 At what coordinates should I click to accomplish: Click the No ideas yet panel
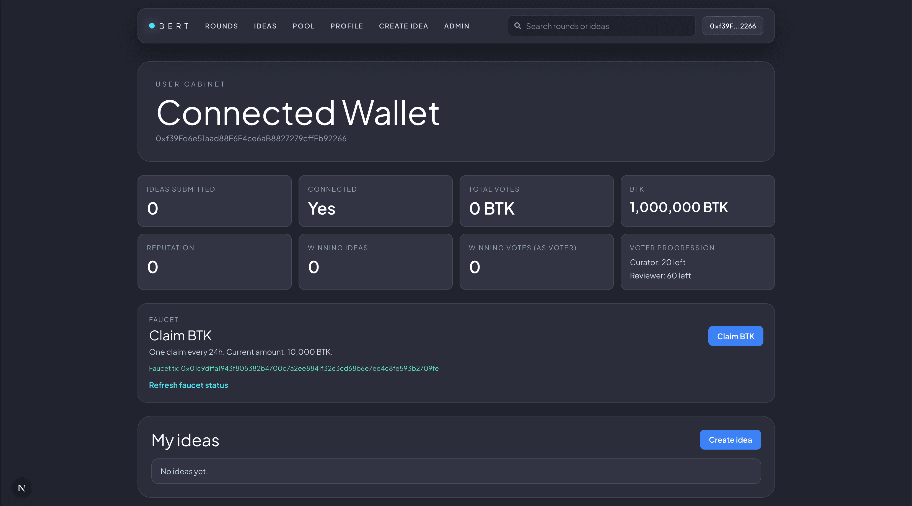coord(456,471)
